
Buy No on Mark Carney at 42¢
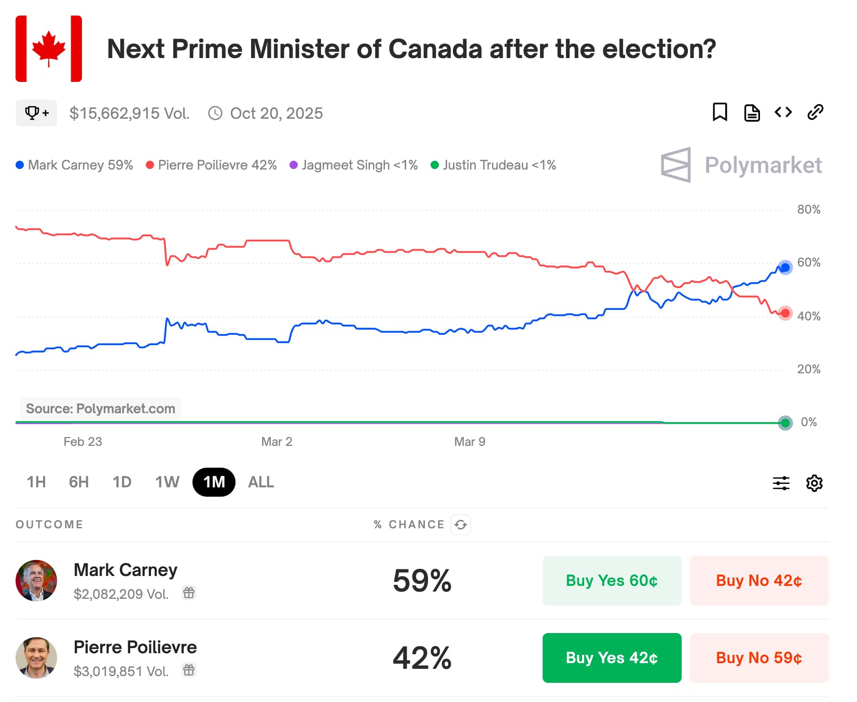tap(759, 581)
